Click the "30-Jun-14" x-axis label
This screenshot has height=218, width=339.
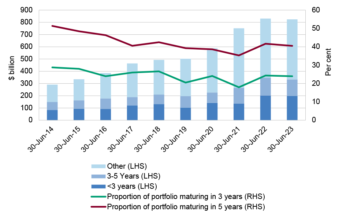(x=41, y=139)
